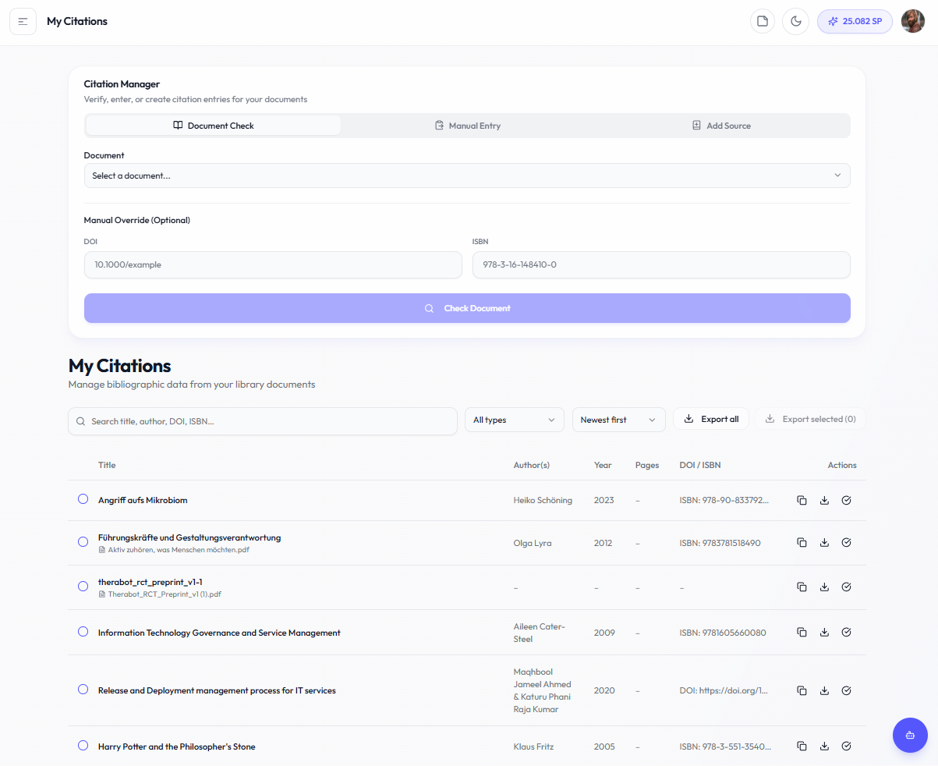Download citation for Information Technology Governance row

tap(824, 633)
